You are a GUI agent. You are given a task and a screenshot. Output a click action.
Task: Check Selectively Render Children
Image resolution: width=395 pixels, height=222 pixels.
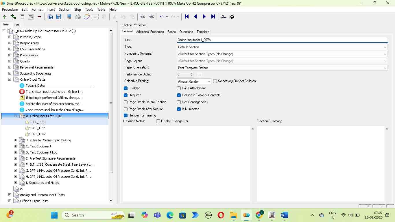[215, 81]
